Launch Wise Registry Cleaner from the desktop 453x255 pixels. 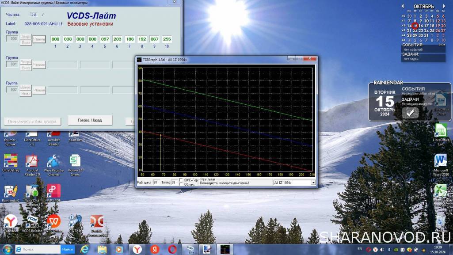coord(53,161)
